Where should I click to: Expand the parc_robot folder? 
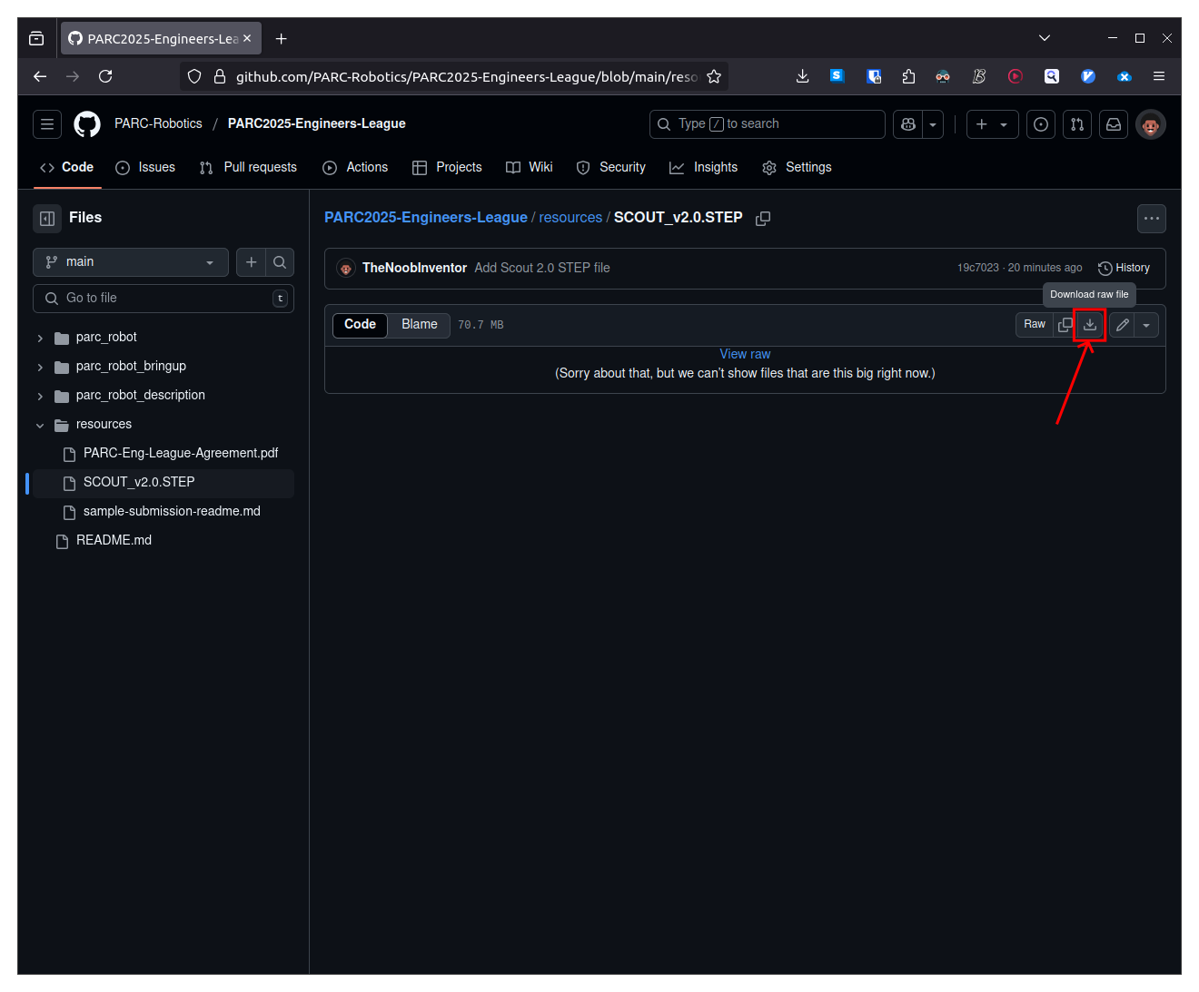(x=40, y=338)
